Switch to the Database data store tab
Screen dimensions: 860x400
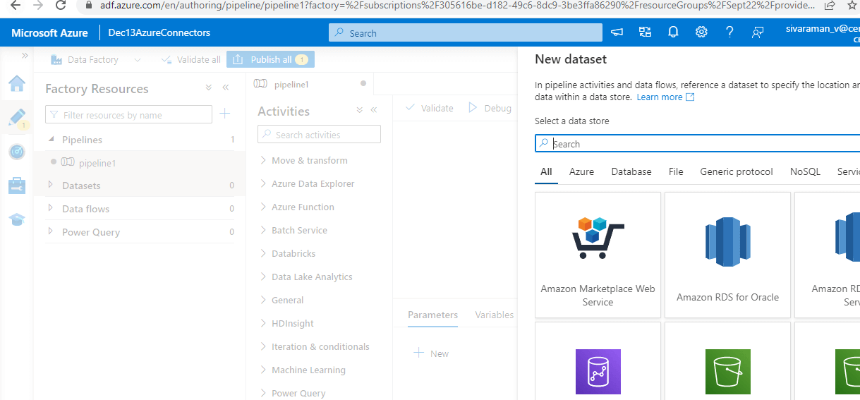pos(631,171)
